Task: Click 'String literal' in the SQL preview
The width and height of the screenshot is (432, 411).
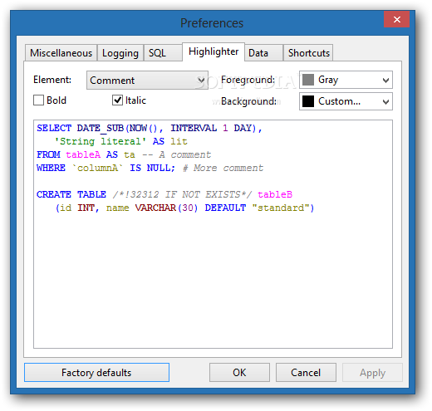Action: pos(101,141)
